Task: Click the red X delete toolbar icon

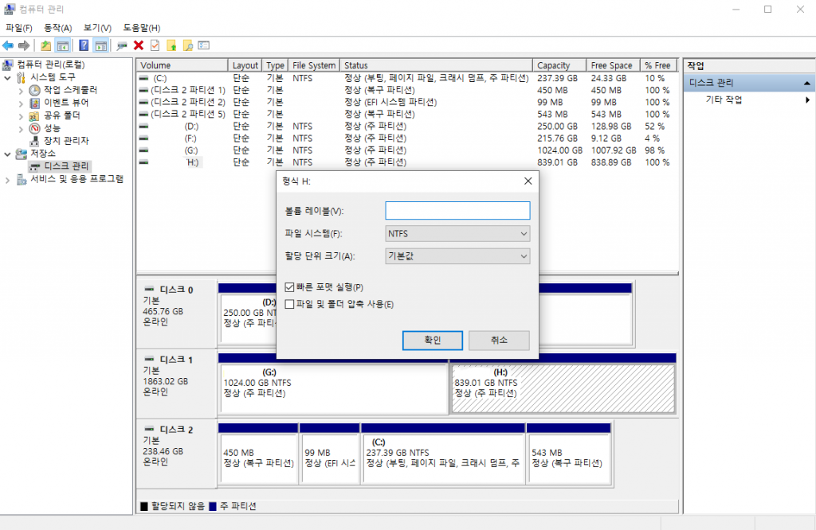Action: pyautogui.click(x=139, y=45)
